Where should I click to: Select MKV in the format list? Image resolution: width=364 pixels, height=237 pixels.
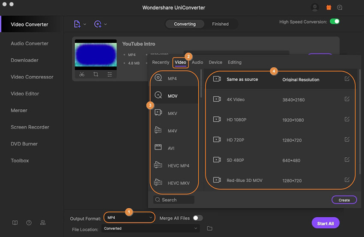tap(172, 113)
